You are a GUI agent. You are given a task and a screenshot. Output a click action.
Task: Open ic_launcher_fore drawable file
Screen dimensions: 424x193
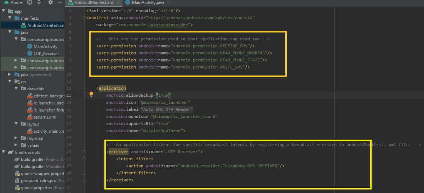point(49,110)
